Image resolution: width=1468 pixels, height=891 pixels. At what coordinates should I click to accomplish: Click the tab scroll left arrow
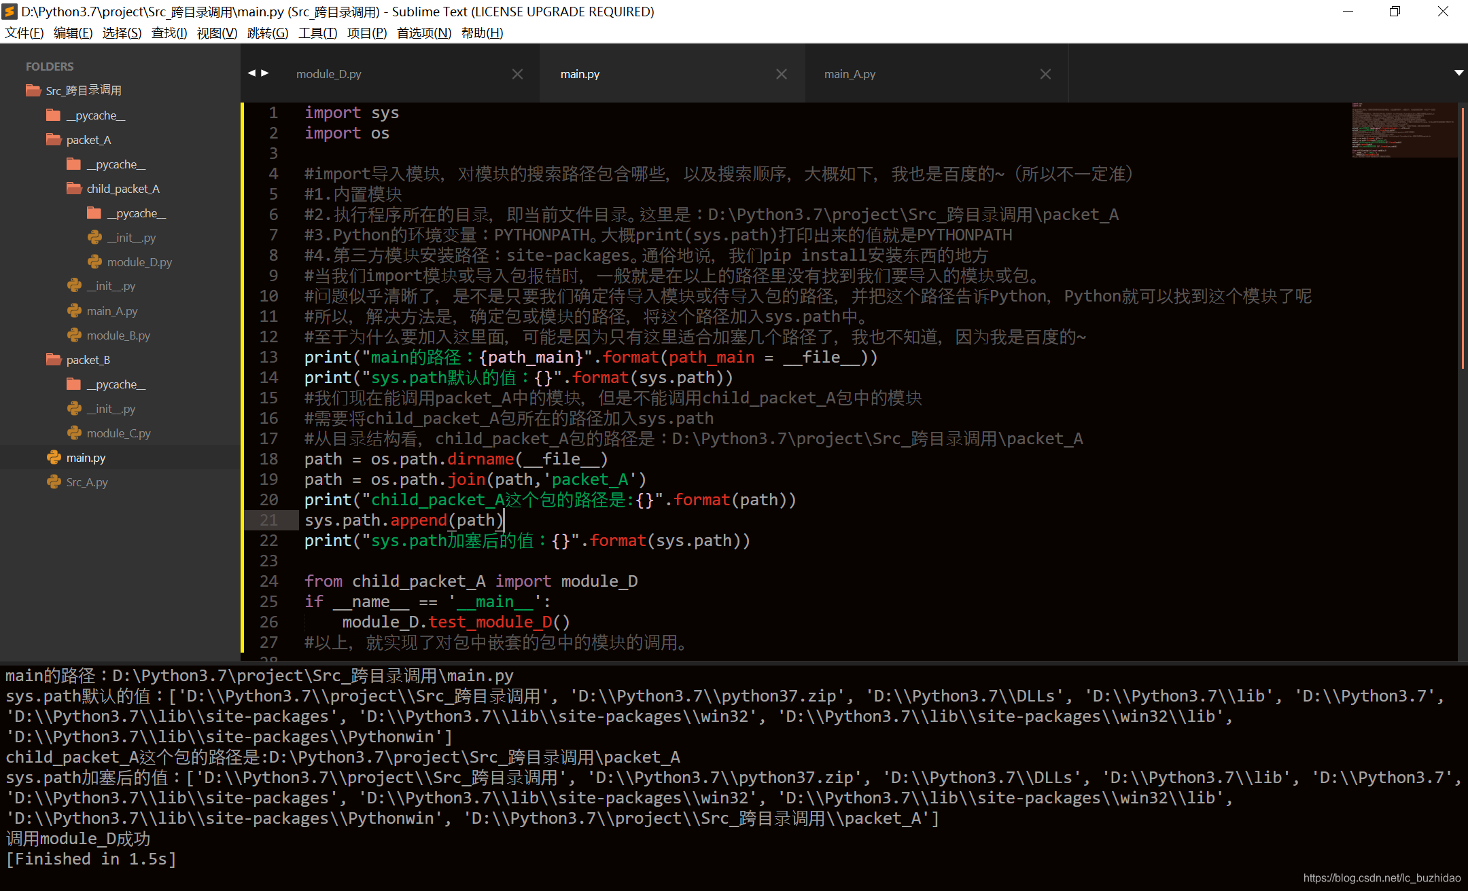pos(251,73)
